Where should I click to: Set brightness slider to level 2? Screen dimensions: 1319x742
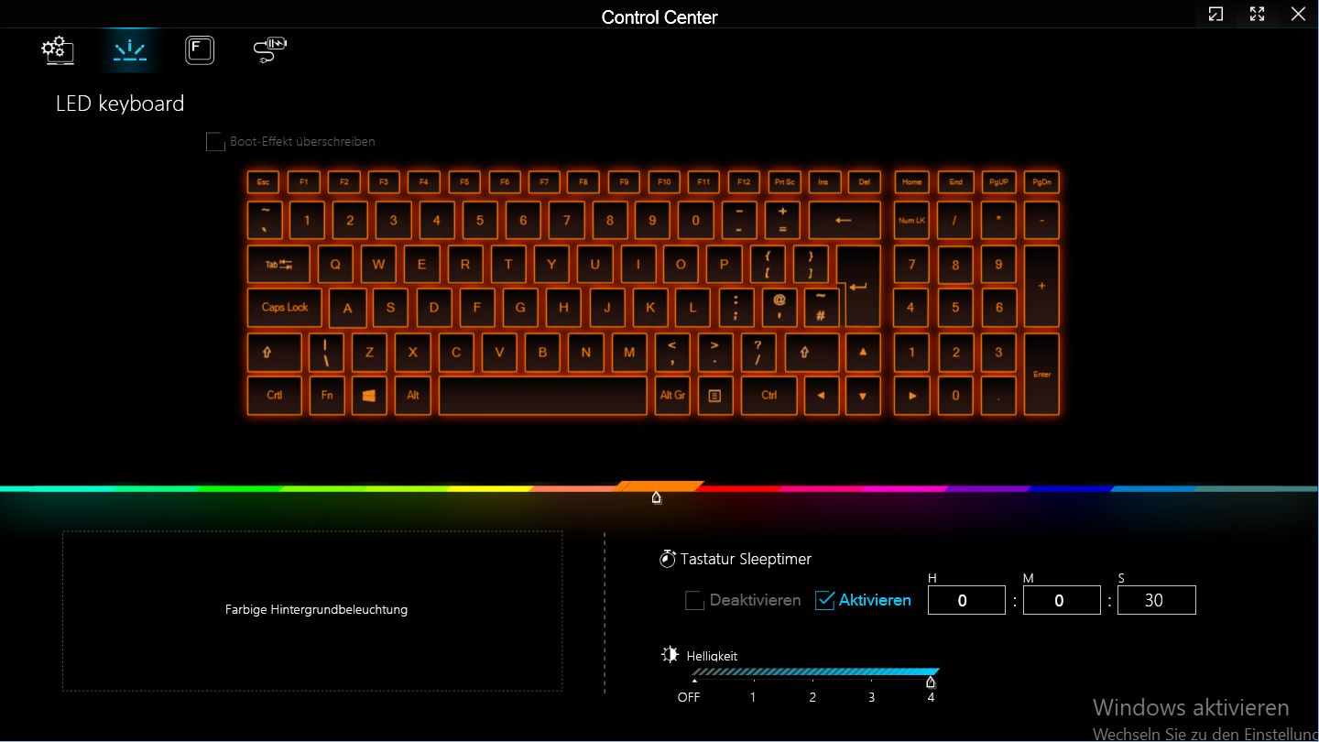point(812,680)
